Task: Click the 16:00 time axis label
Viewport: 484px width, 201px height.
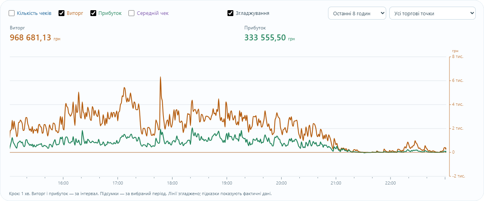Action: coord(63,183)
